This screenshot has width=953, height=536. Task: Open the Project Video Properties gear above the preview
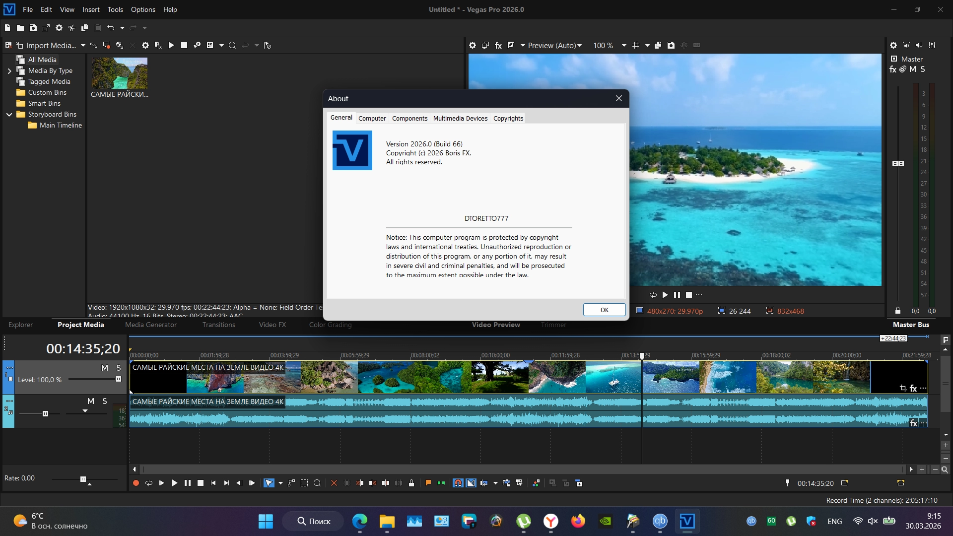473,45
